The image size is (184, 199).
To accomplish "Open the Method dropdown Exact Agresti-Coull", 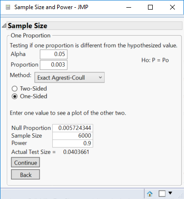I will click(x=70, y=78).
